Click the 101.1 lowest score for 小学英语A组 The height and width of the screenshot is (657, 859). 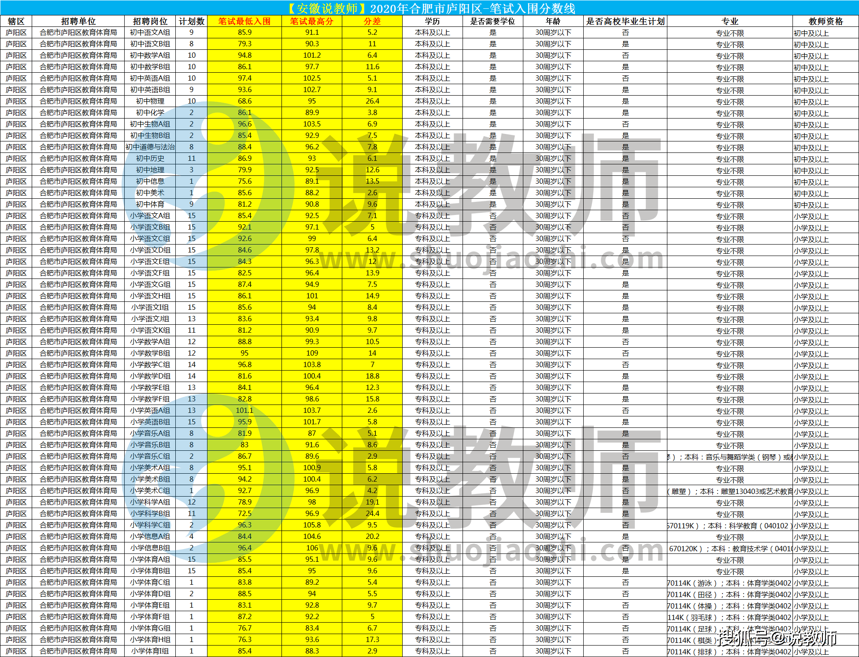click(244, 410)
